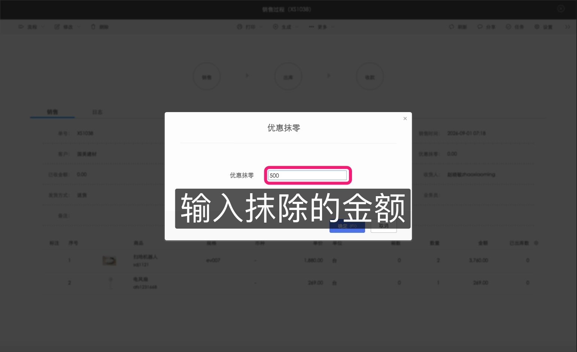Click the ev007 specification cell

coord(213,260)
